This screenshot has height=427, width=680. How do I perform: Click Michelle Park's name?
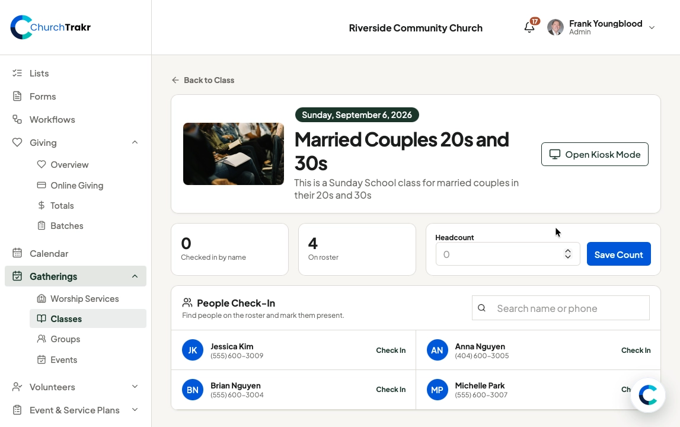[x=480, y=385]
